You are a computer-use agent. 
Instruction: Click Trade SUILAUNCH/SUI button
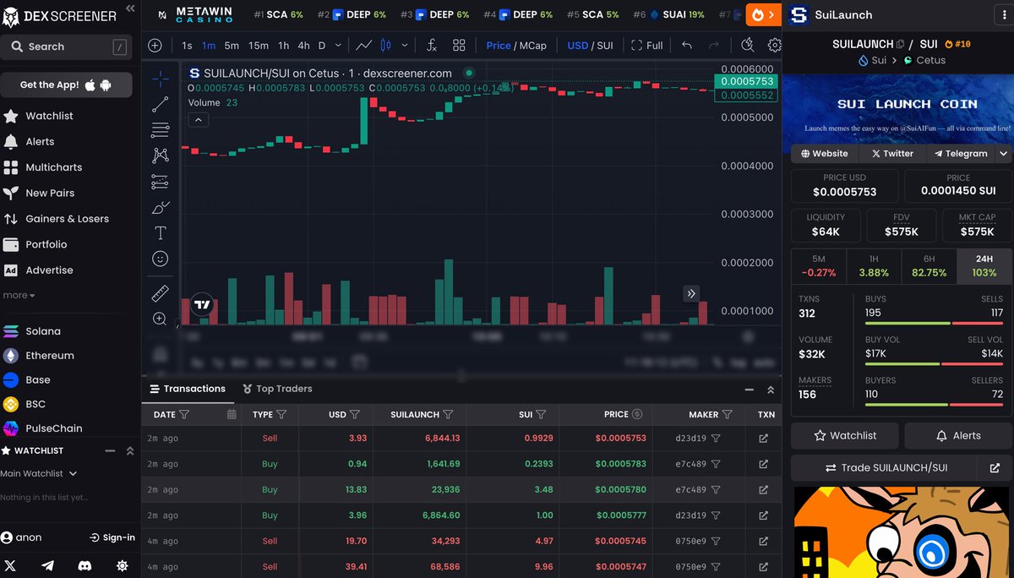pyautogui.click(x=884, y=467)
